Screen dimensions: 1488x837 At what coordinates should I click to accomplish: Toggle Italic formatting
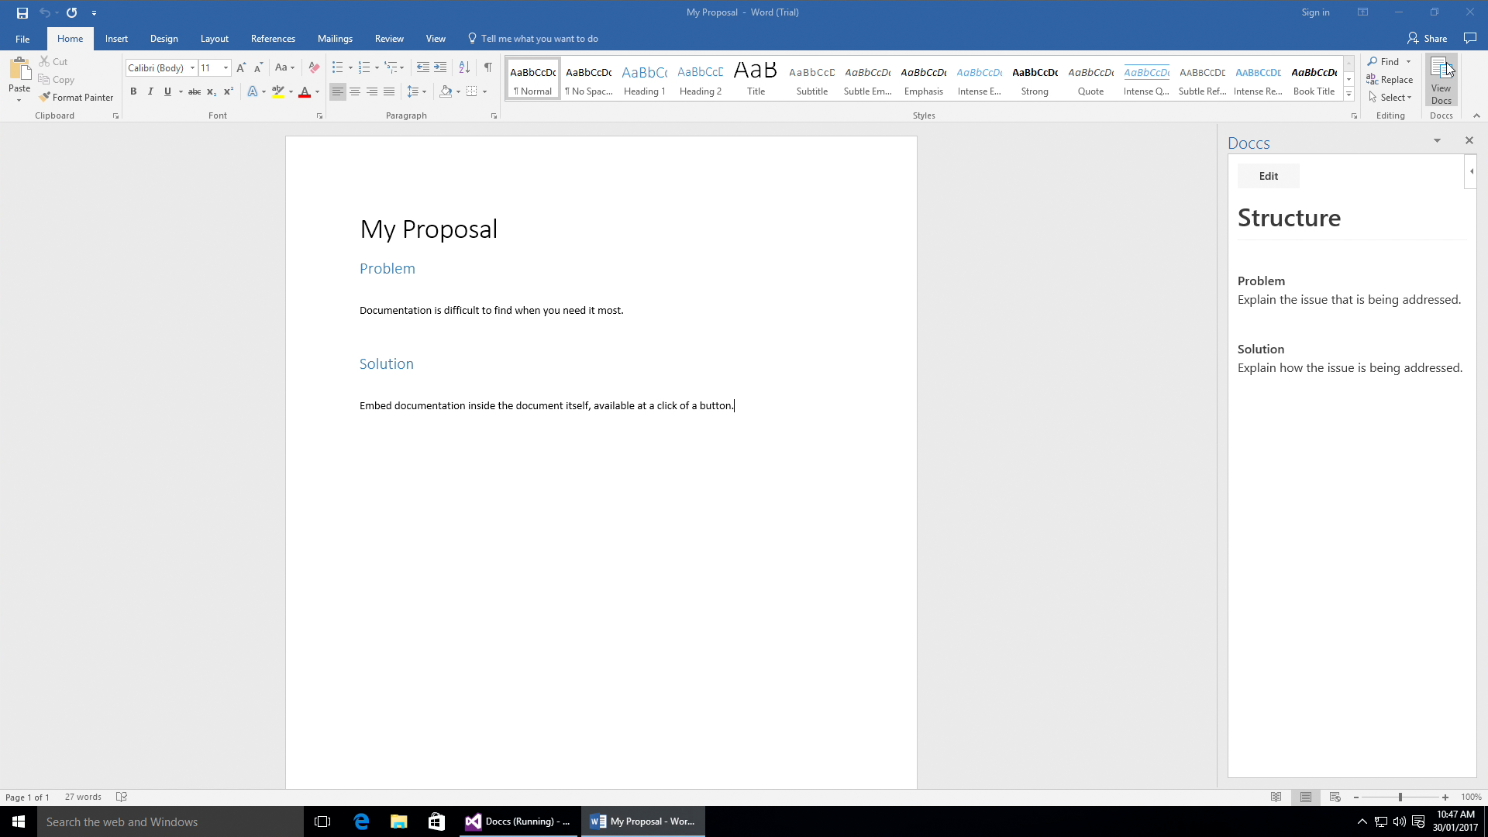(x=150, y=91)
